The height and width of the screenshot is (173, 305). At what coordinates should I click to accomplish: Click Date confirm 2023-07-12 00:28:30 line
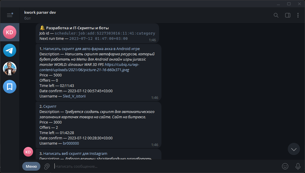coord(76,138)
